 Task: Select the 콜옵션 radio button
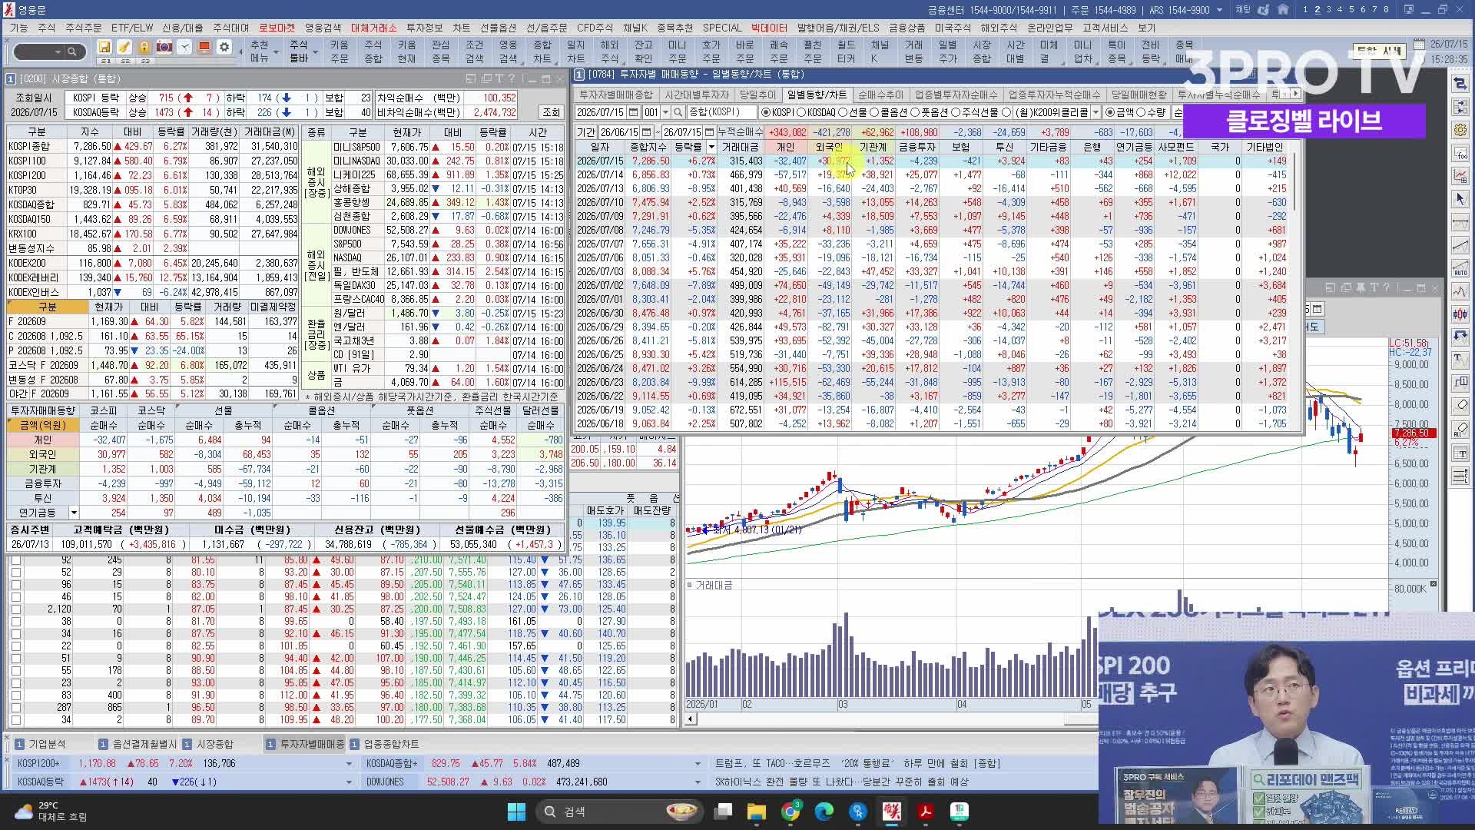(874, 112)
